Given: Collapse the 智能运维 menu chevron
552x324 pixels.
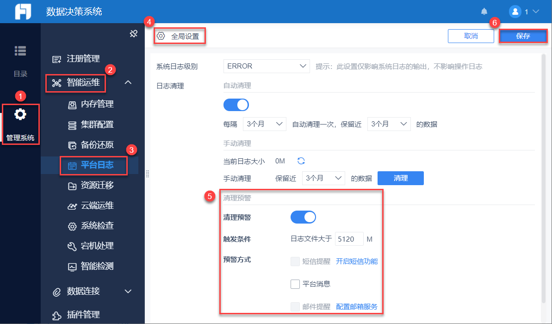Looking at the screenshot, I should click(128, 82).
